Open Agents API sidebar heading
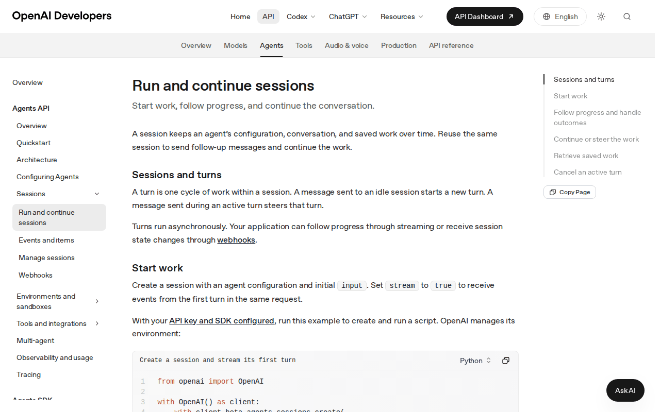The image size is (660, 412). [x=31, y=108]
